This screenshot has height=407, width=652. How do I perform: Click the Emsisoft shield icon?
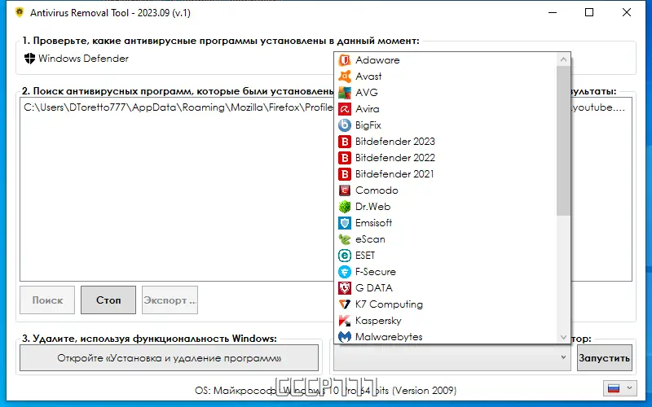click(x=344, y=223)
